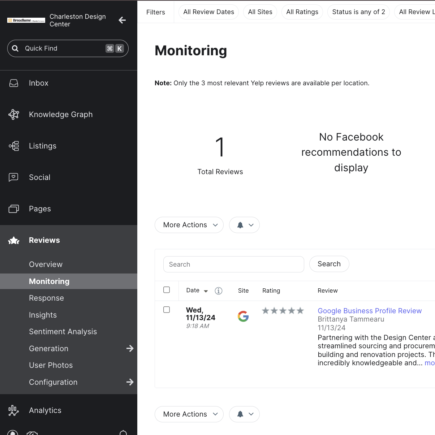Click the Search button

tap(329, 264)
